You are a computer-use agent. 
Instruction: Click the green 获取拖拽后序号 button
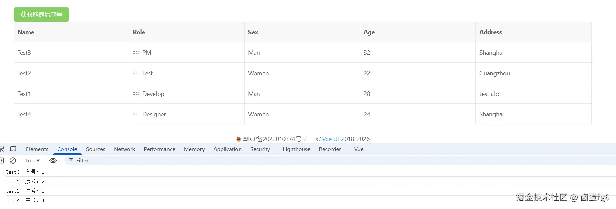(x=41, y=14)
